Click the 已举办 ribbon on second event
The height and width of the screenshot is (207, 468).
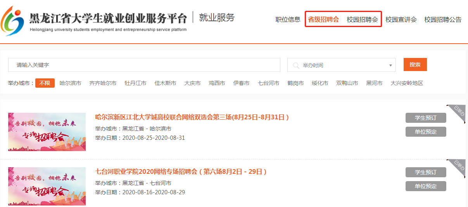tap(458, 167)
